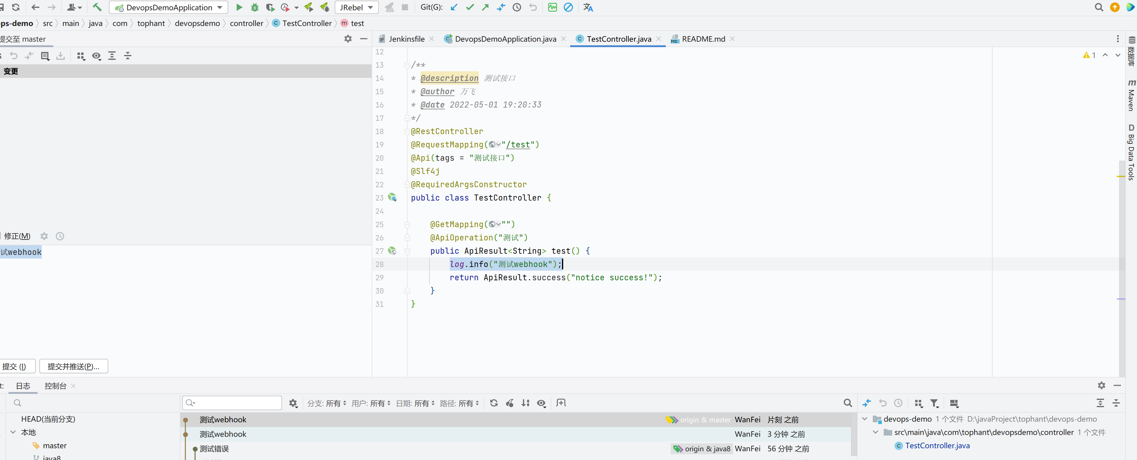Viewport: 1137px width, 460px height.
Task: Open editor tabs more options menu
Action: pos(1118,39)
